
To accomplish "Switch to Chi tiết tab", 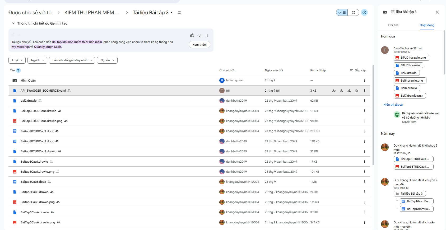I will (x=393, y=25).
